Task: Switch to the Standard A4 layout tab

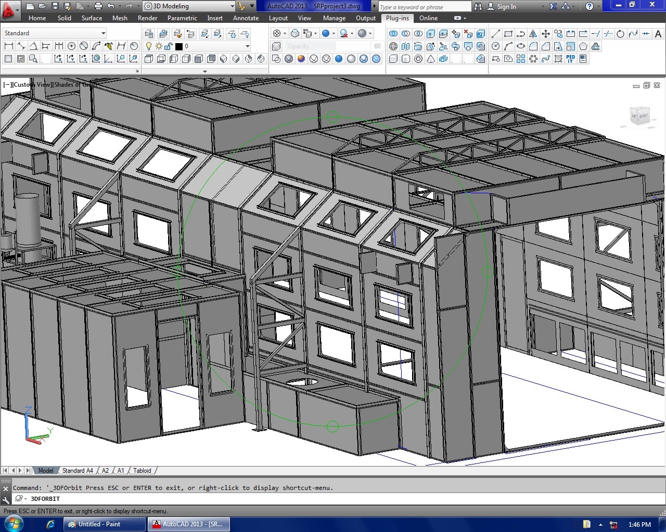Action: pos(78,471)
